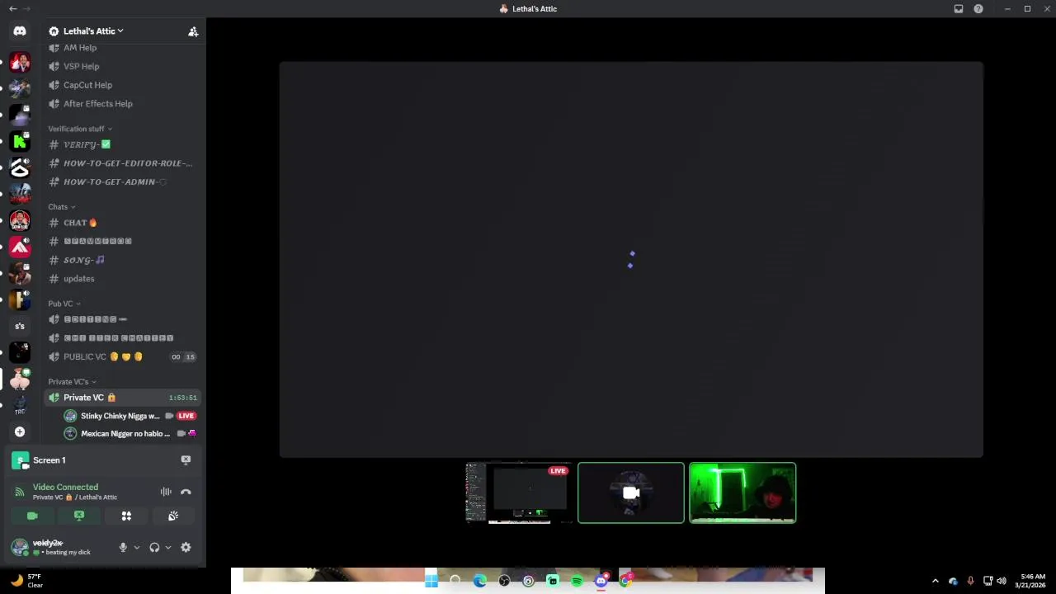Toggle screen share button
Viewport: 1056px width, 594px height.
79,516
